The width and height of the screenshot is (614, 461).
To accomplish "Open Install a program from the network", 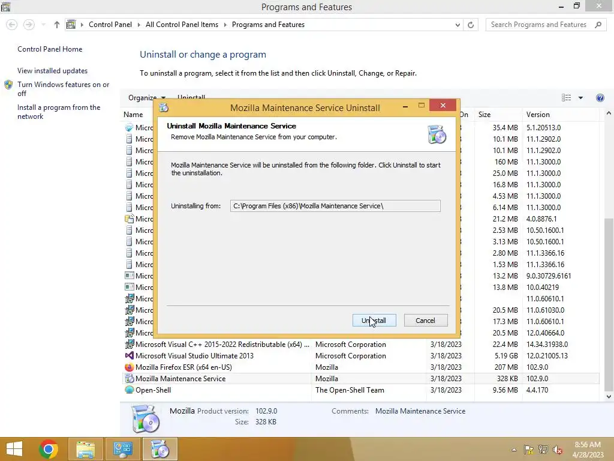I will (59, 112).
